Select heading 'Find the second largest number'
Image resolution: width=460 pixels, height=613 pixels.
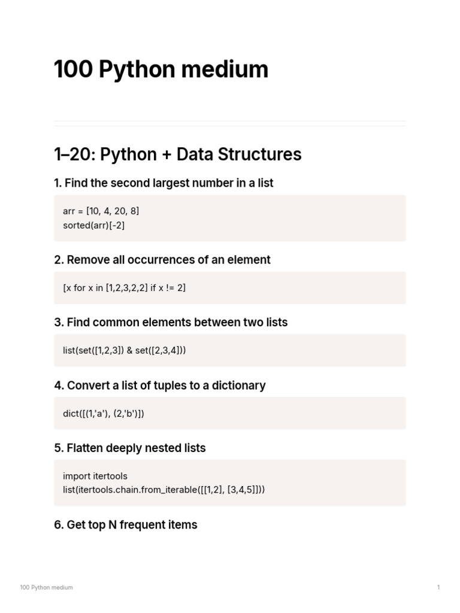[x=163, y=183]
